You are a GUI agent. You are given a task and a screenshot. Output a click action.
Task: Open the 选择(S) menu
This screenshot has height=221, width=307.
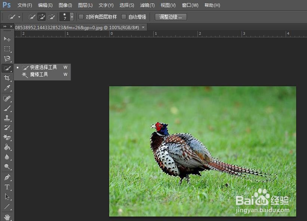tap(127, 5)
